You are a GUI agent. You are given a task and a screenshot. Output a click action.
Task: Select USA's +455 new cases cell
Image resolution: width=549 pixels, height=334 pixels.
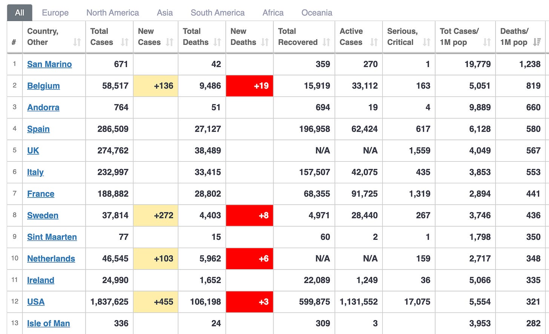pyautogui.click(x=156, y=302)
